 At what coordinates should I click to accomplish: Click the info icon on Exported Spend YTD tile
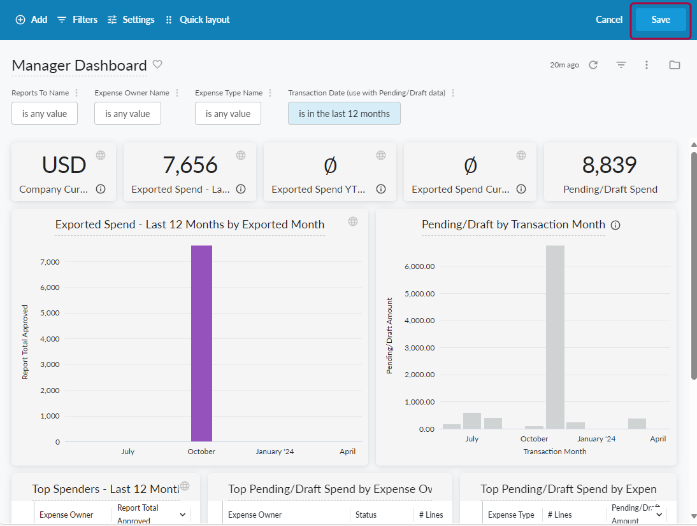381,189
